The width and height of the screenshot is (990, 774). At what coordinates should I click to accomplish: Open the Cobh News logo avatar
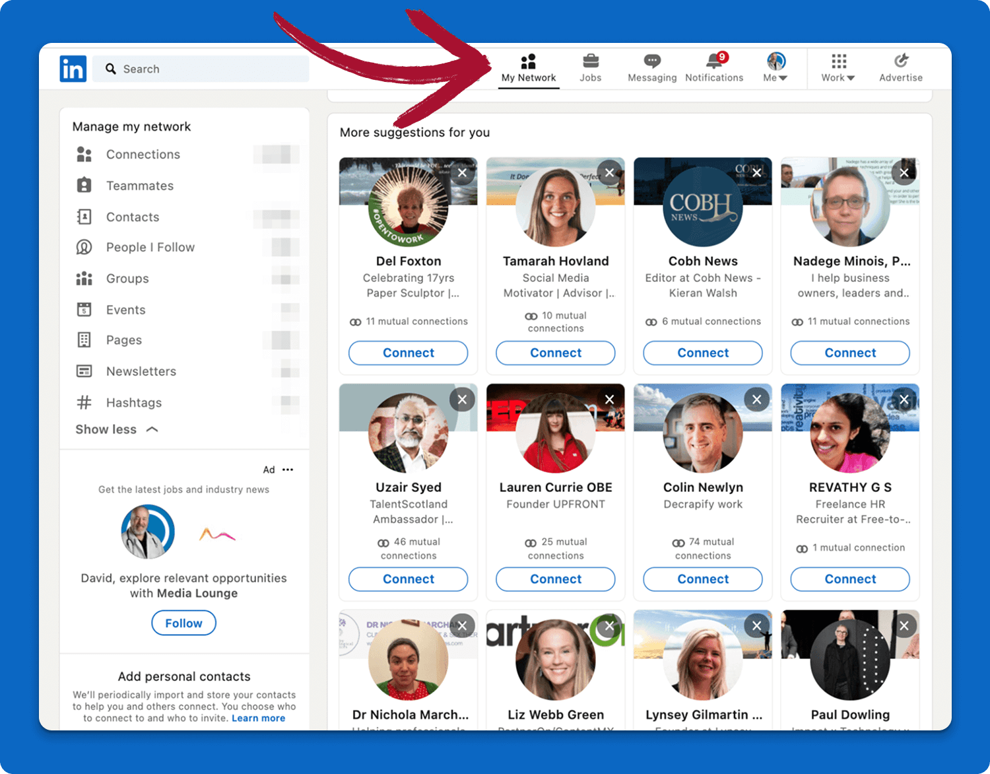coord(703,207)
